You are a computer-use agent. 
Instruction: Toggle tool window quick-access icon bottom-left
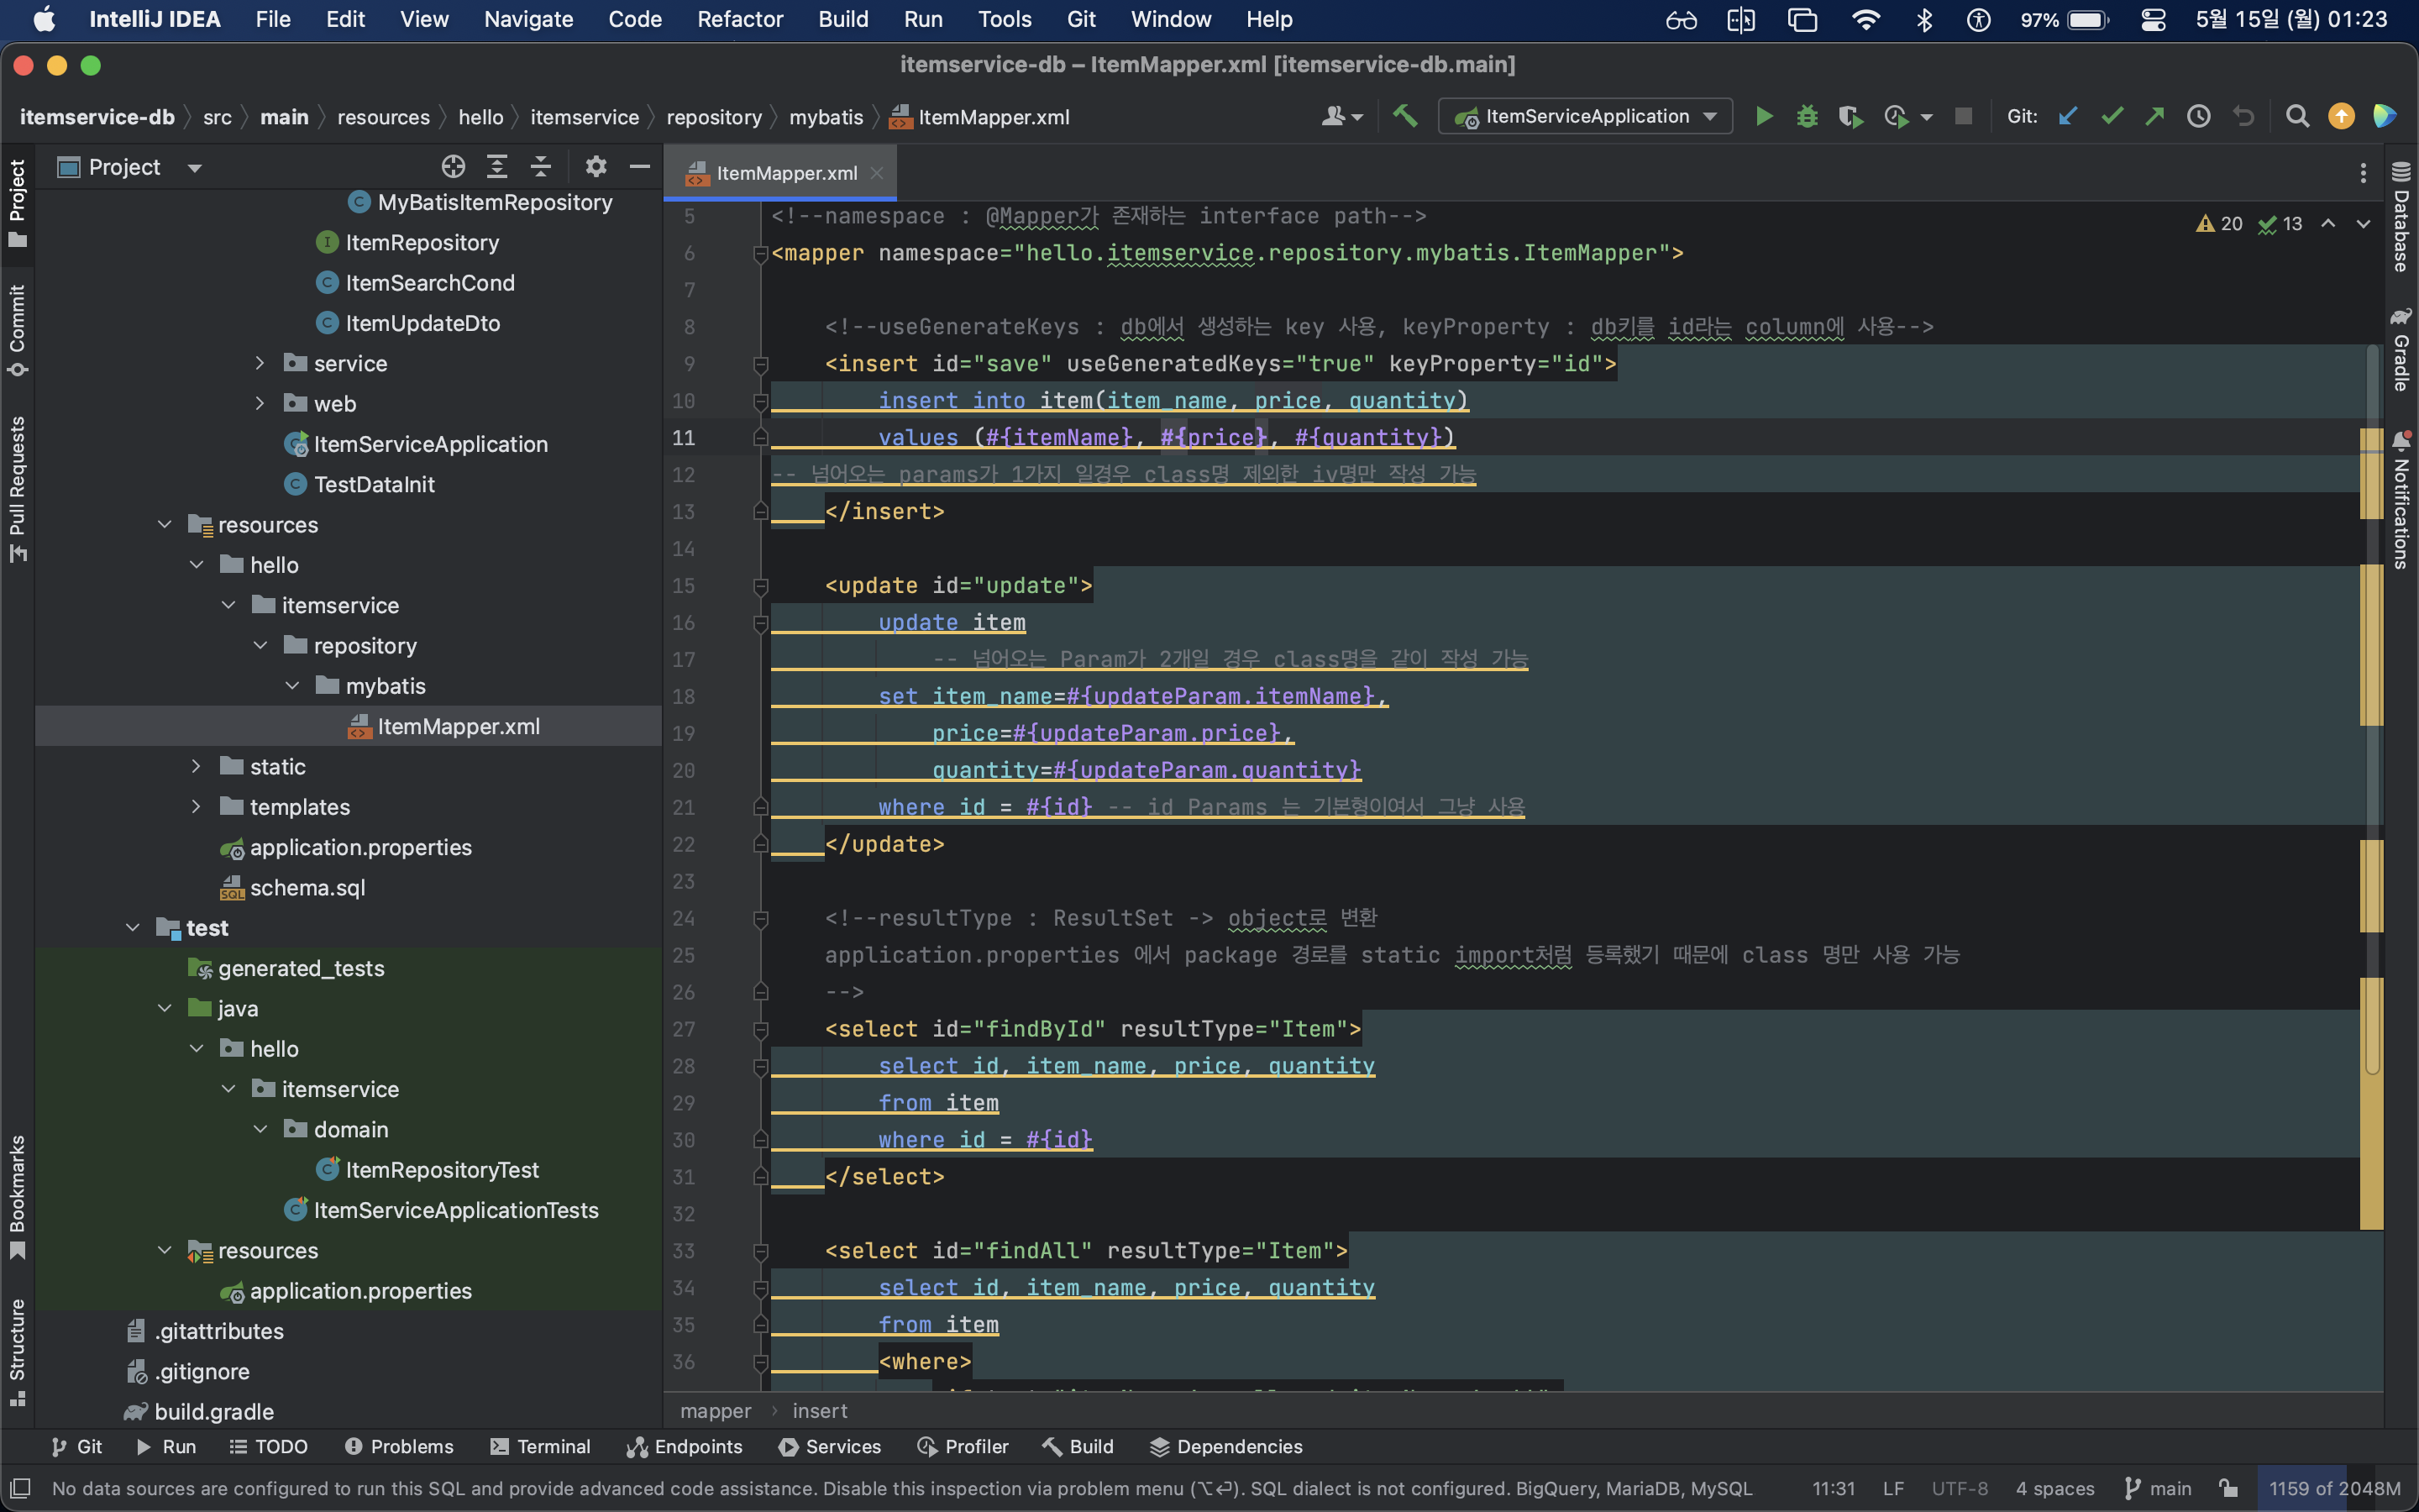[20, 1488]
